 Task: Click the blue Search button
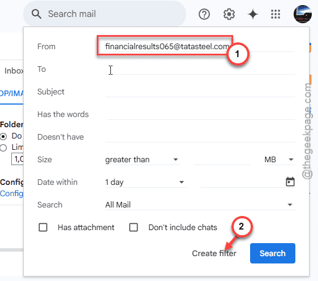272,253
